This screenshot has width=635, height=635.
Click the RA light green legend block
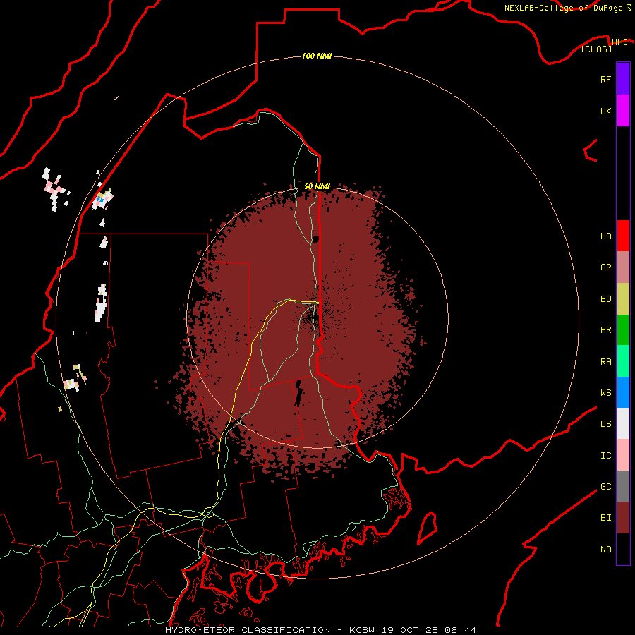pos(623,361)
